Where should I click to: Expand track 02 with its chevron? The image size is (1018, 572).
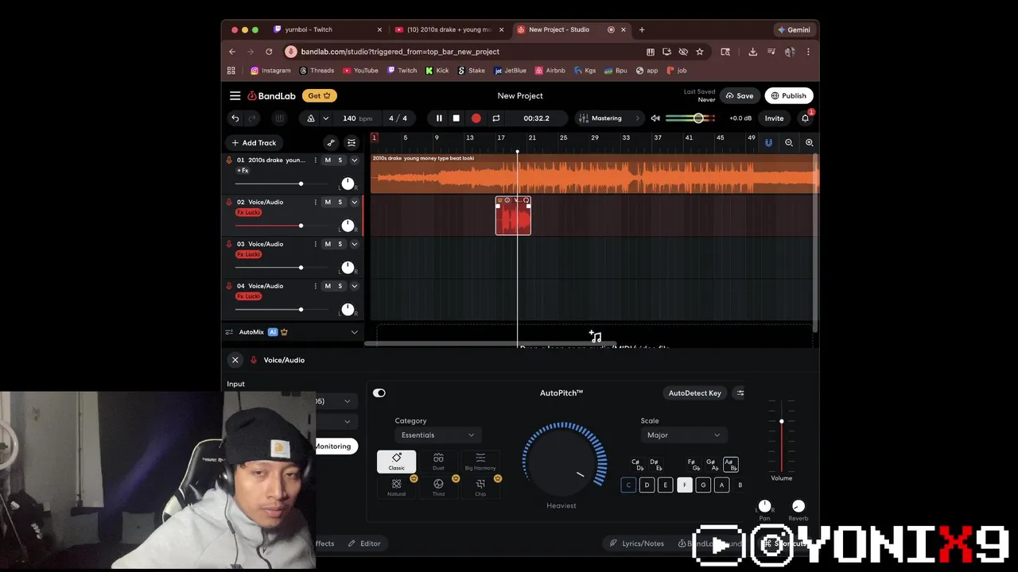pyautogui.click(x=355, y=202)
